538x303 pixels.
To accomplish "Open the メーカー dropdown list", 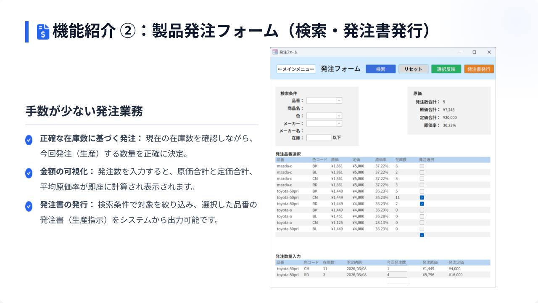I will [x=339, y=123].
